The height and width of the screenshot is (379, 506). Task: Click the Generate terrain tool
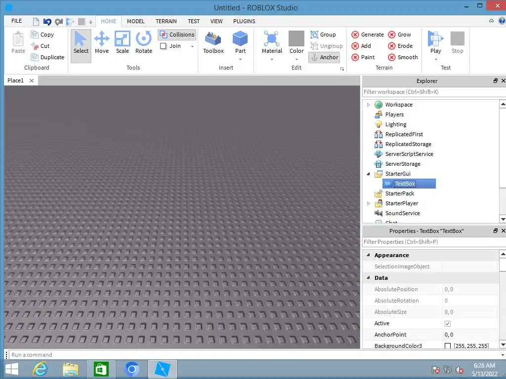point(368,35)
